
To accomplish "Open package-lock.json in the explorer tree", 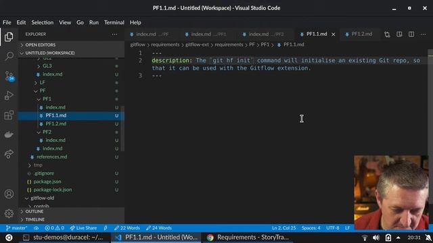I will [x=53, y=190].
